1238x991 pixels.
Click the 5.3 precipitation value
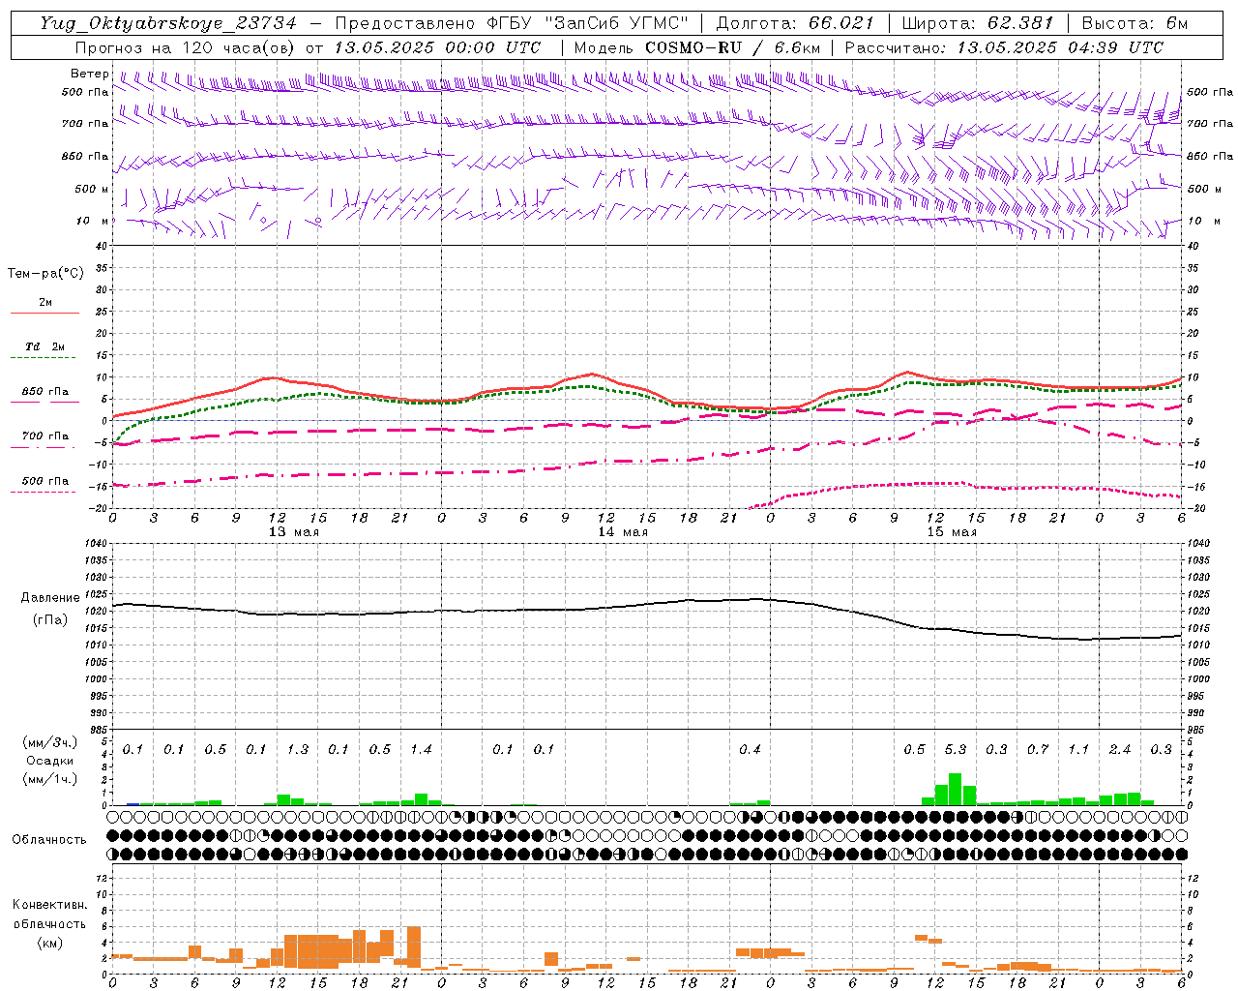point(955,749)
